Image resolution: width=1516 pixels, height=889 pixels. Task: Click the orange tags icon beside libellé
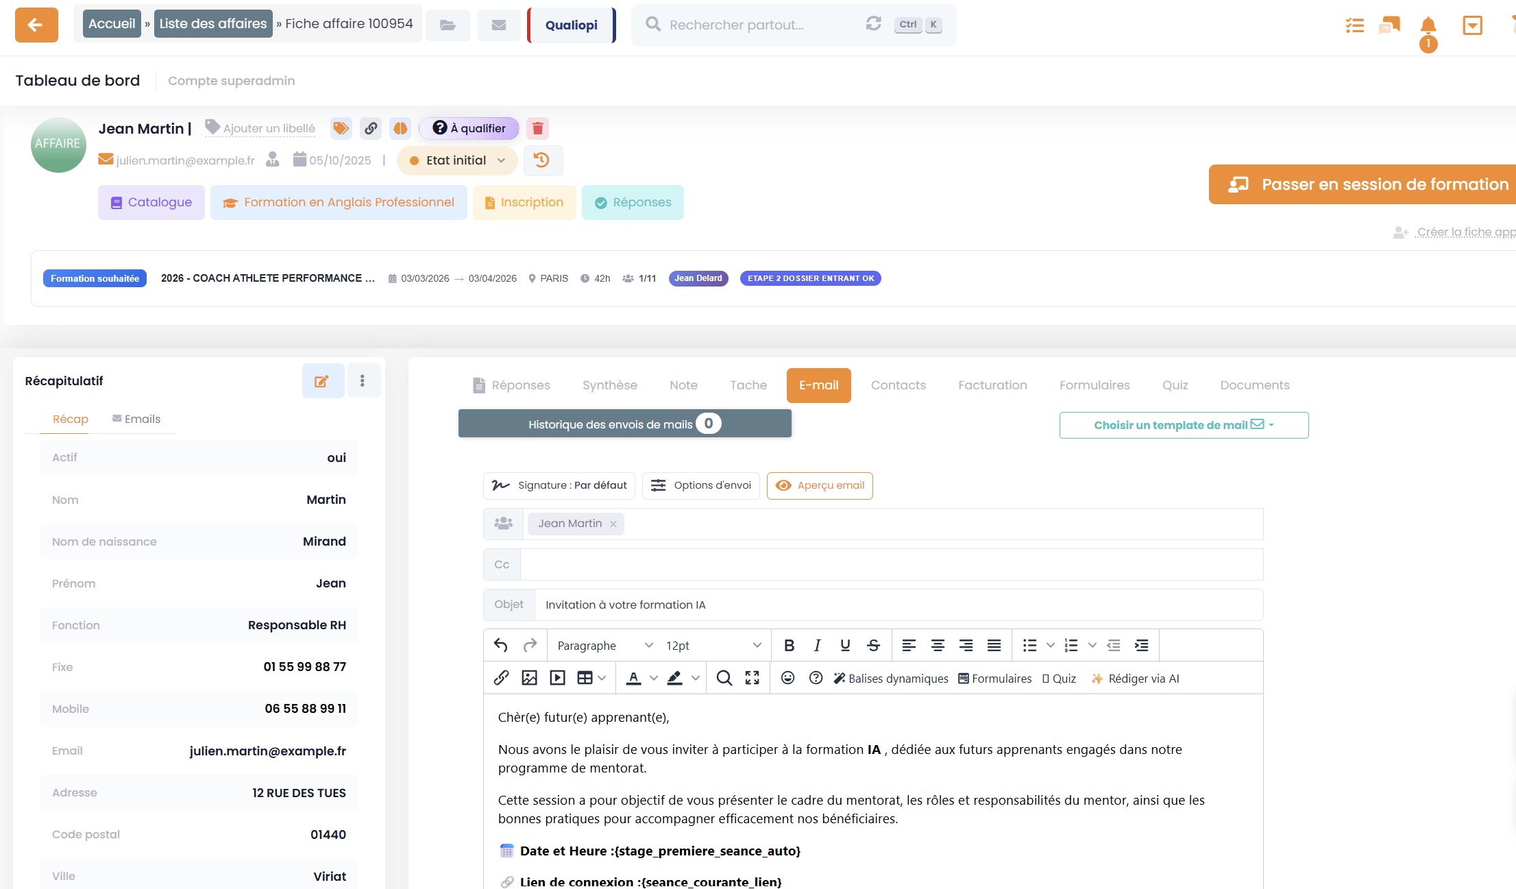pyautogui.click(x=341, y=128)
